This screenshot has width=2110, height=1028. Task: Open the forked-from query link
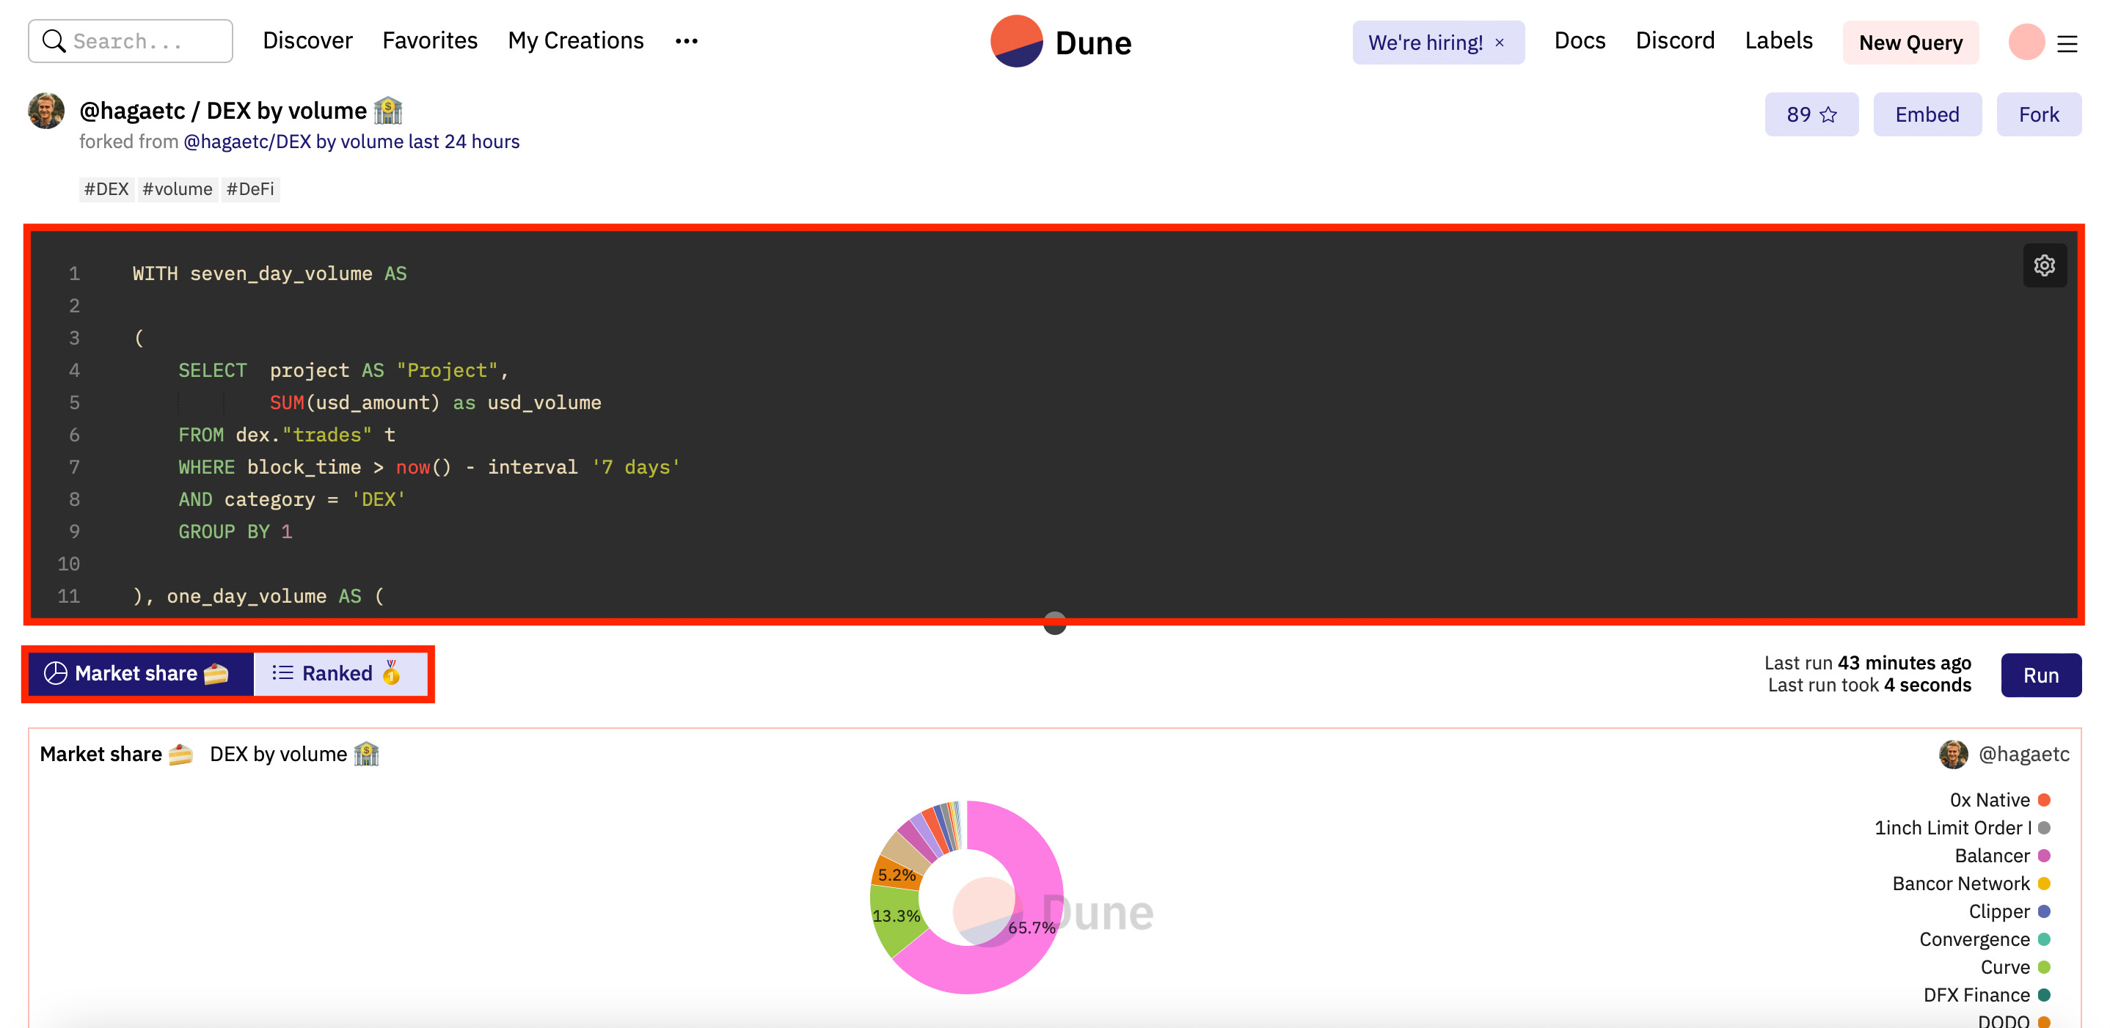point(351,142)
